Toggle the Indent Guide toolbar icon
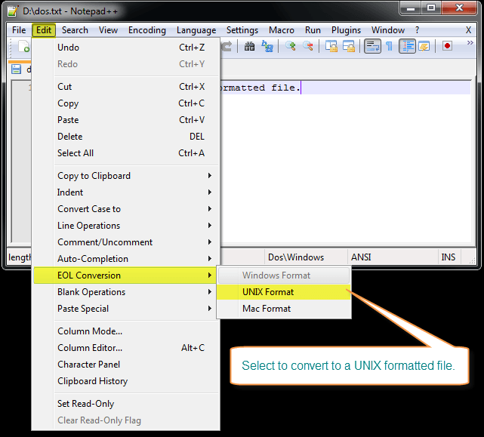484x437 pixels. (407, 46)
